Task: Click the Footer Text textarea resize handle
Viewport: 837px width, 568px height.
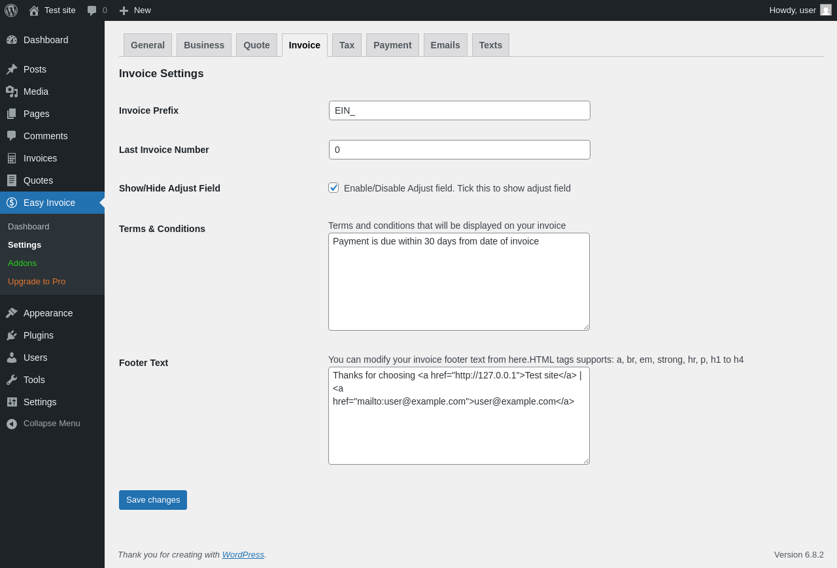Action: pyautogui.click(x=585, y=460)
